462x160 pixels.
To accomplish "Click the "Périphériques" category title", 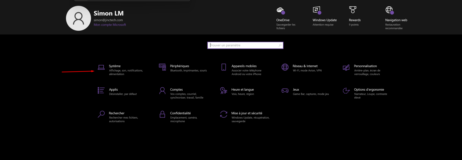I will pyautogui.click(x=180, y=66).
